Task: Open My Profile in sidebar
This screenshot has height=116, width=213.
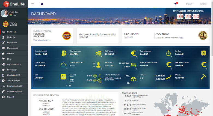Action: tap(14, 37)
